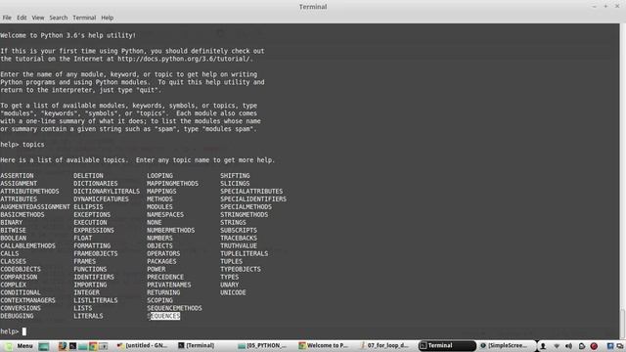
Task: Click the docs.python.org tutorial URL
Action: [x=185, y=59]
